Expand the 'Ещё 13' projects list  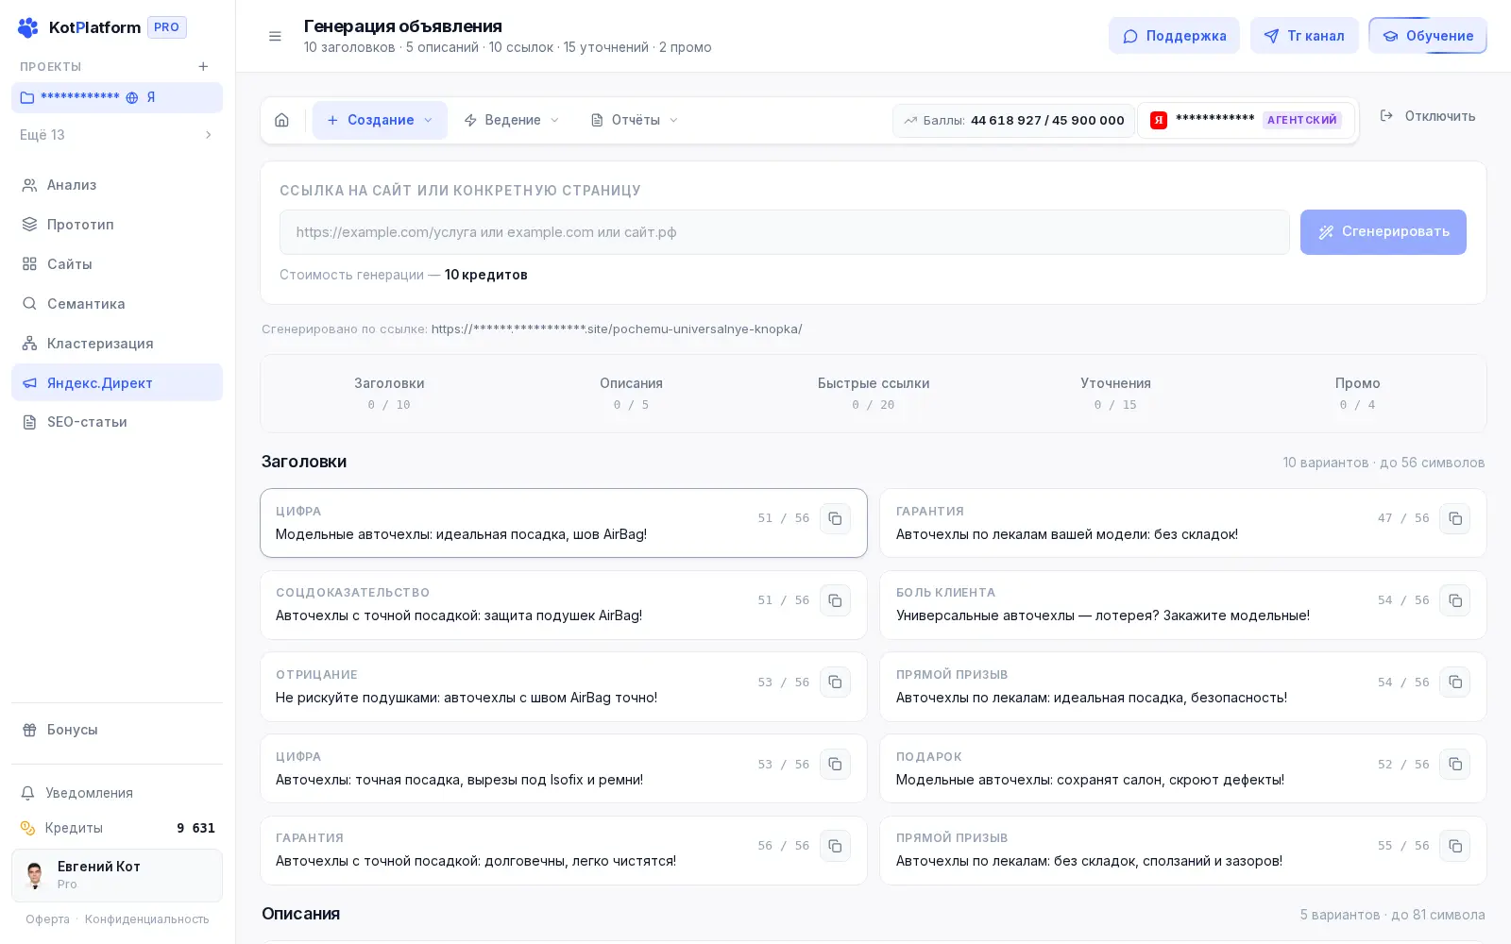[x=117, y=135]
